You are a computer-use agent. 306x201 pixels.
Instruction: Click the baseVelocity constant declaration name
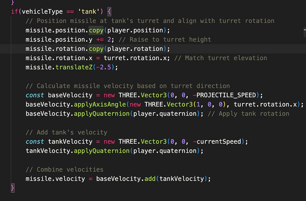pos(70,95)
